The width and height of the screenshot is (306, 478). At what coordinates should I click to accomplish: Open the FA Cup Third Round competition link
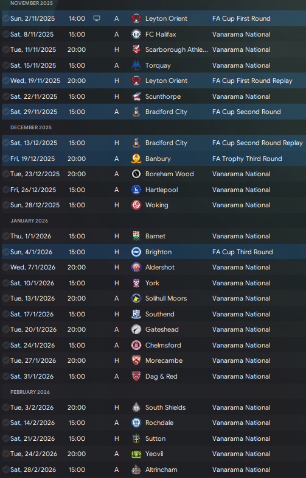click(x=242, y=252)
